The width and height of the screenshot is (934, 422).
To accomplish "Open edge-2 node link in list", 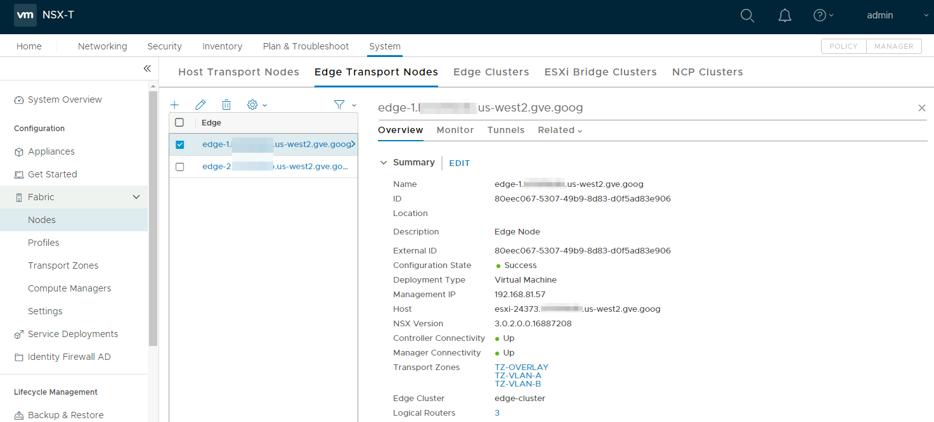I will pos(275,167).
